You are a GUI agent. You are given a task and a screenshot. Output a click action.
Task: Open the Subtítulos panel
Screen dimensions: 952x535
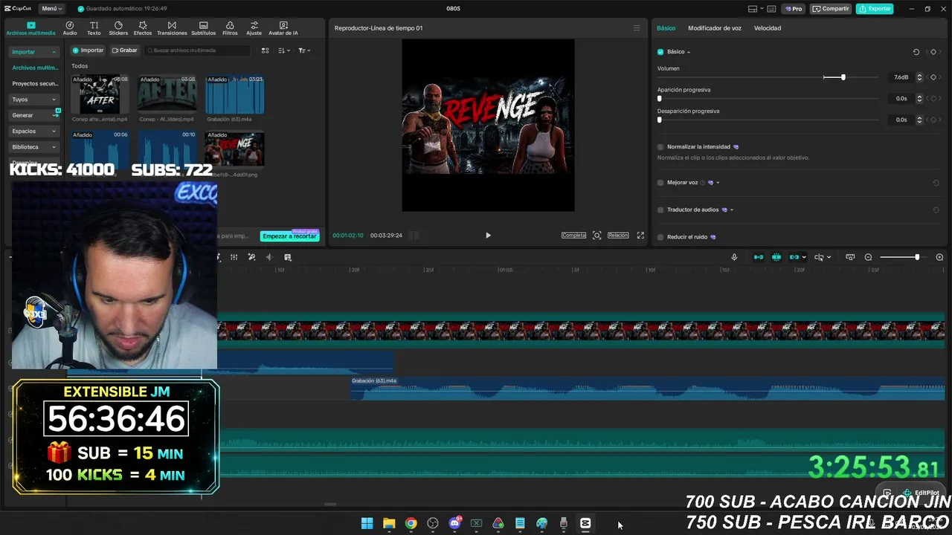203,28
